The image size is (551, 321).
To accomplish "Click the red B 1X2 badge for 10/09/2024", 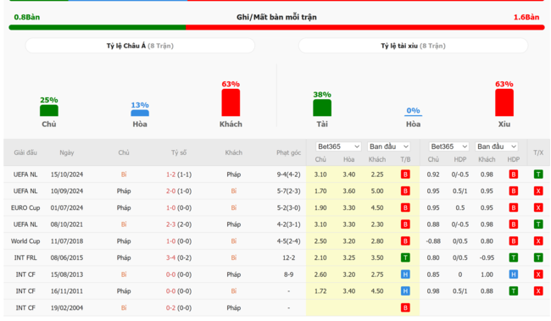I will tap(405, 191).
